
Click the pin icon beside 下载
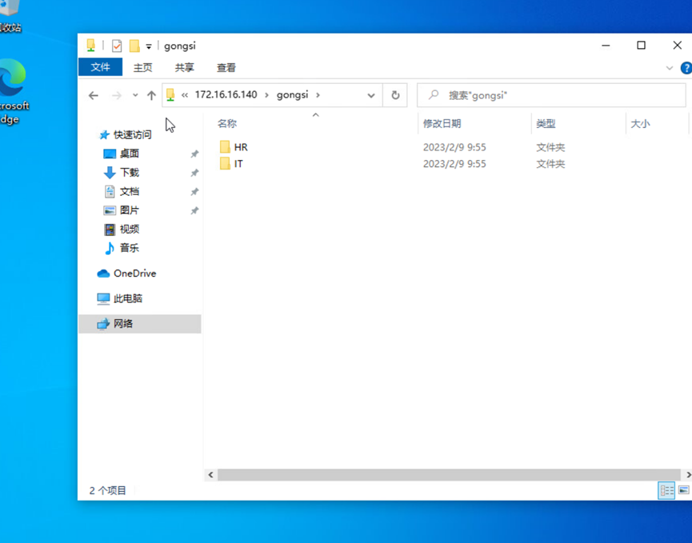coord(194,173)
